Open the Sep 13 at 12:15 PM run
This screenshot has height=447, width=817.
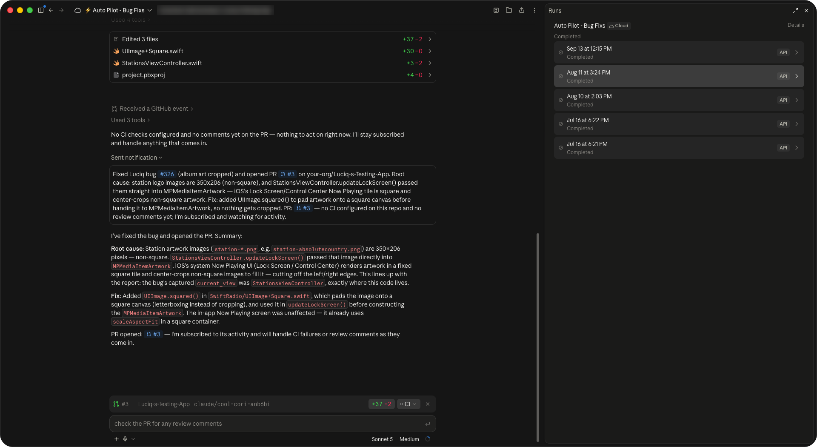(679, 52)
